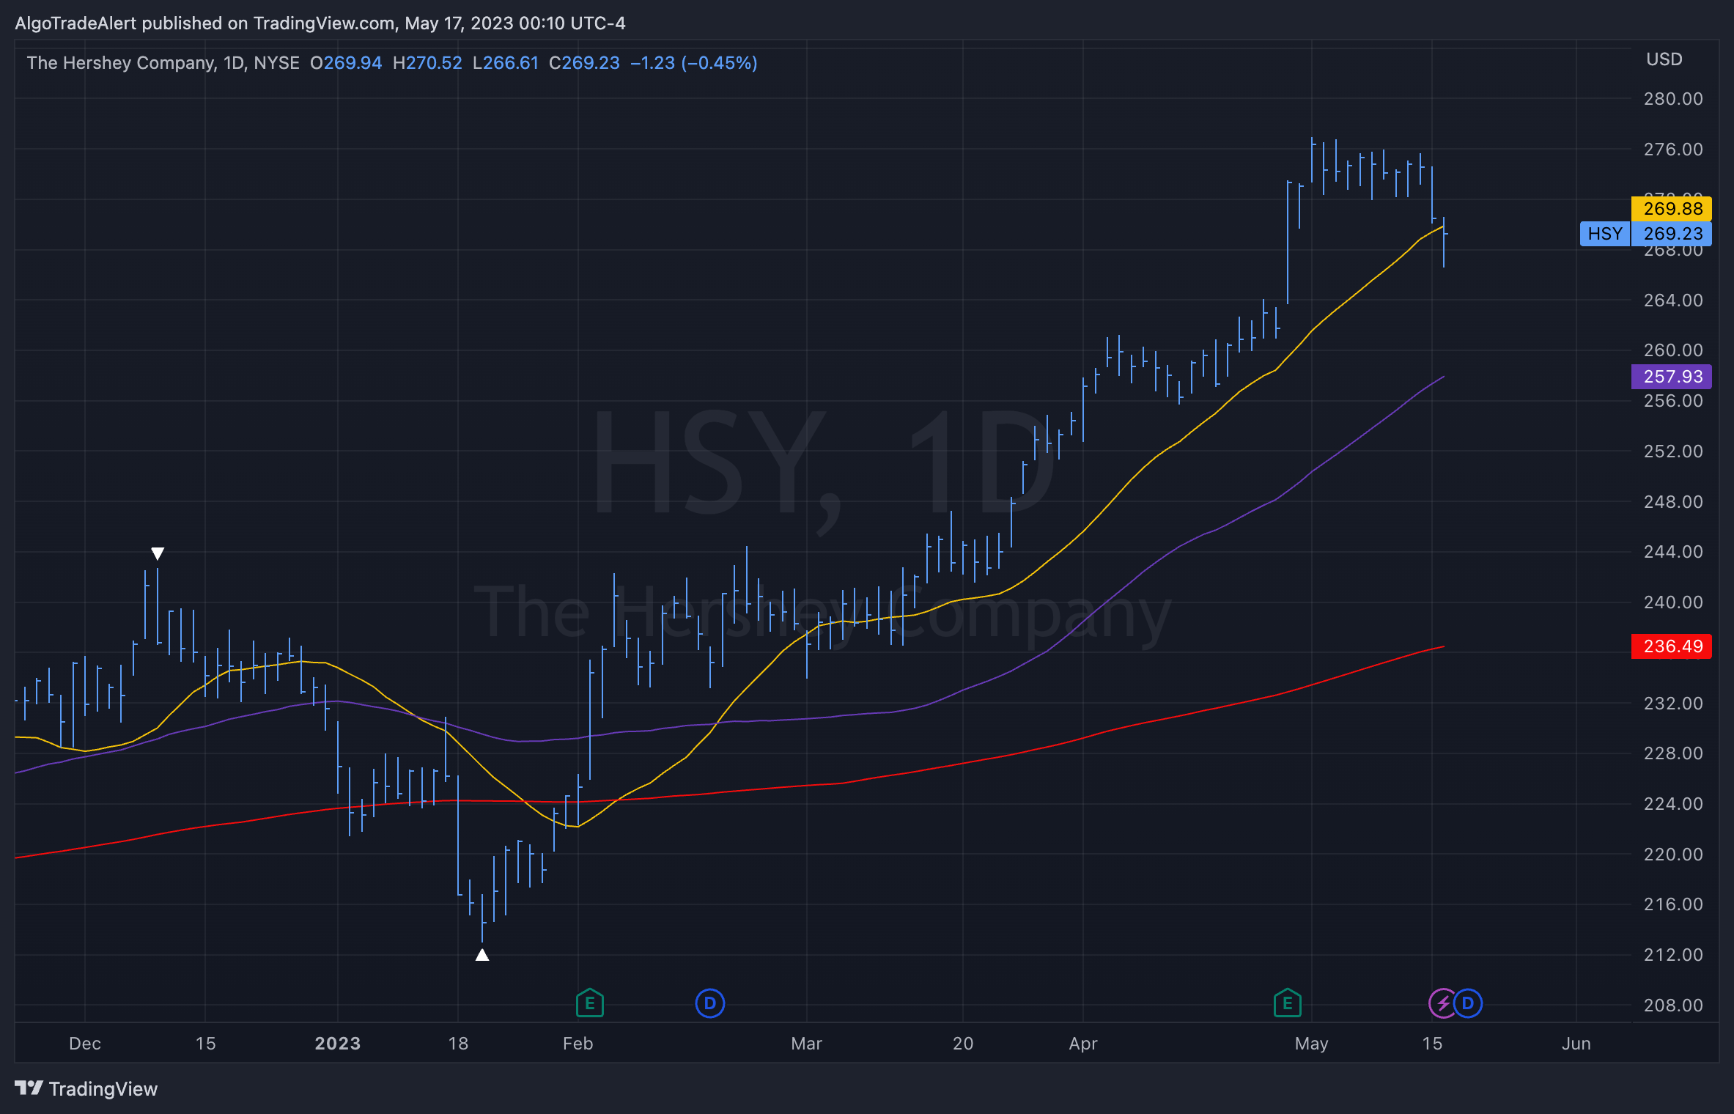The image size is (1734, 1114).
Task: Click the Mar date axis label
Action: [807, 1044]
